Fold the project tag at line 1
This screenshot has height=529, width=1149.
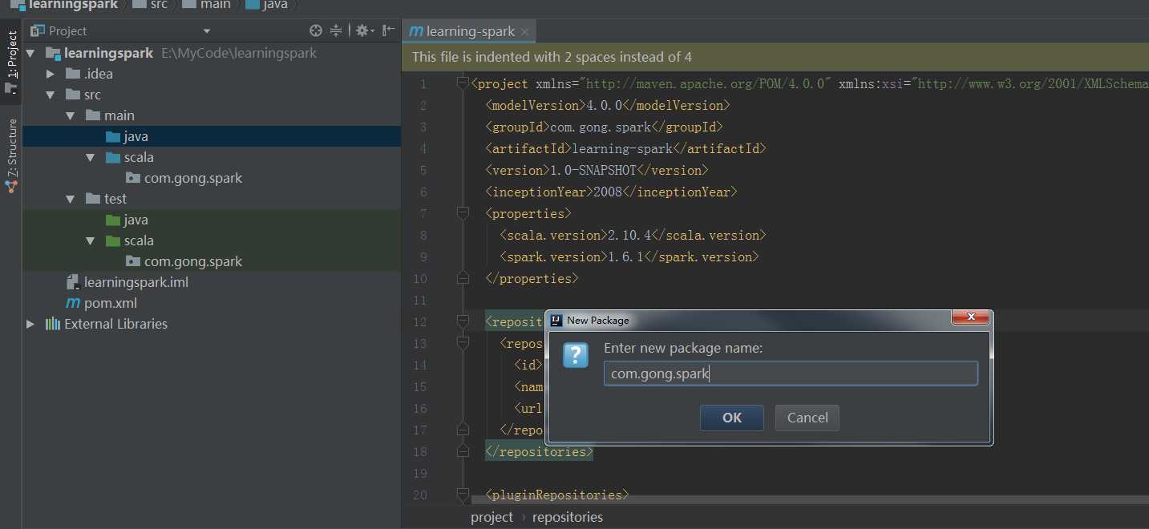[x=463, y=83]
